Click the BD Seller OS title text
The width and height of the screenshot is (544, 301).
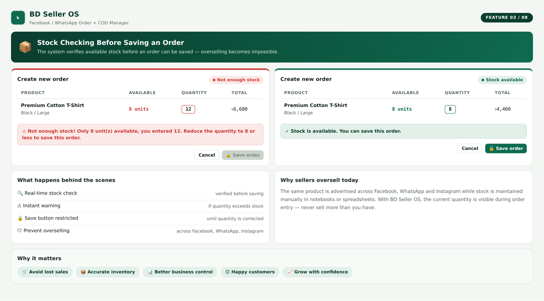[x=54, y=14]
